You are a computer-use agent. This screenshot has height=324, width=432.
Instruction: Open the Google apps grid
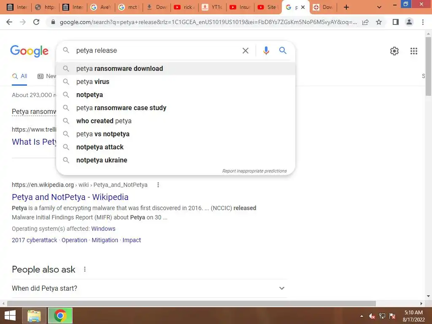(x=413, y=51)
